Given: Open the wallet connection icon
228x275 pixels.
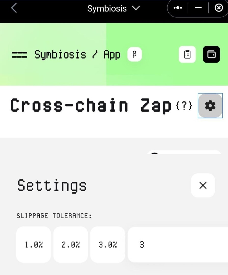Looking at the screenshot, I should pos(211,54).
